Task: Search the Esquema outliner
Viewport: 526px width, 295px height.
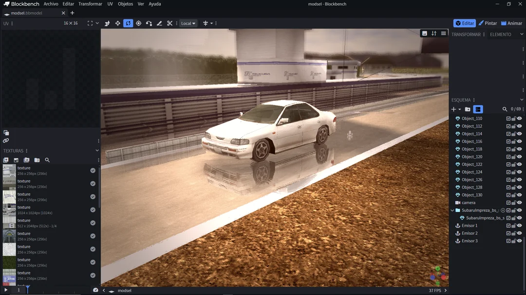Action: tap(505, 109)
